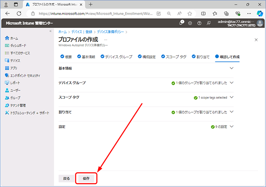Viewport: 266px width, 187px height.
Task: Open the ellipsis menu beside プロファイルの作成
Action: [106, 40]
